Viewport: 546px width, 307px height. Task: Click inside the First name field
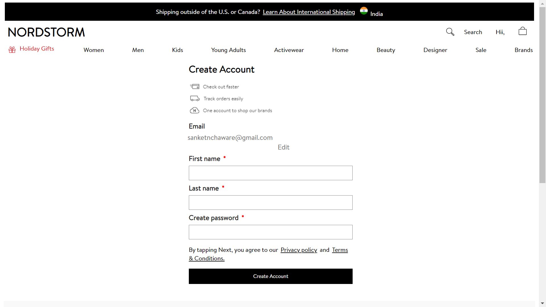click(x=270, y=173)
